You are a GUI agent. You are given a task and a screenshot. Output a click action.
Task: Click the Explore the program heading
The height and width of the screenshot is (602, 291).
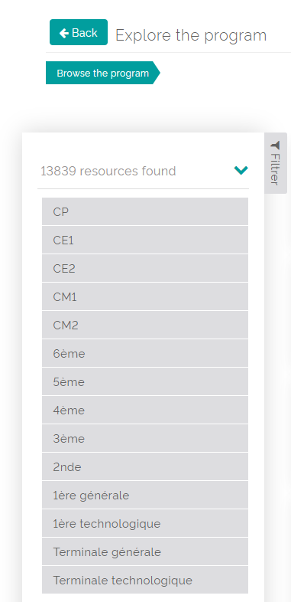coord(191,35)
